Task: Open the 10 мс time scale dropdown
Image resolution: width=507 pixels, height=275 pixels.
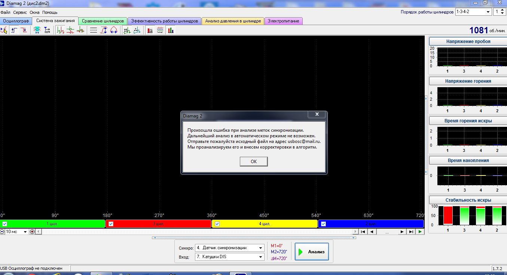Action: pos(17,232)
